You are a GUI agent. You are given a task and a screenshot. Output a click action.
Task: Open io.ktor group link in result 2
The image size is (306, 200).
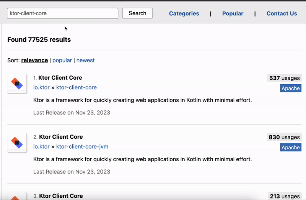tap(41, 146)
